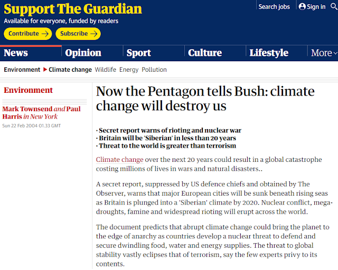Viewport: 338px width, 270px height.
Task: Click the red Climate change arrow marker
Action: coord(45,70)
